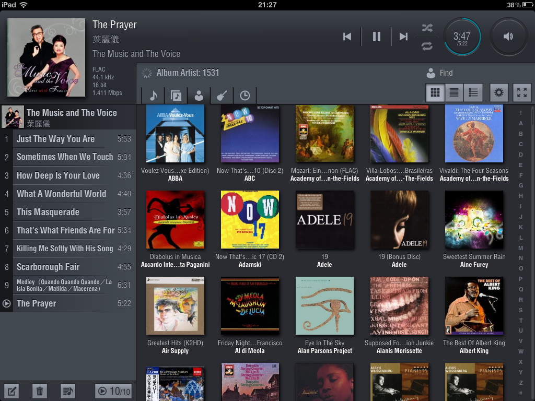Edit playlist with pencil icon
This screenshot has width=535, height=401.
(11, 391)
